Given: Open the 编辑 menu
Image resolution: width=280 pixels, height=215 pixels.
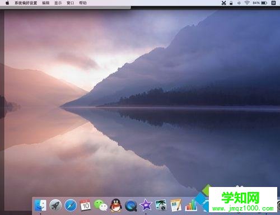Looking at the screenshot, I should pos(46,3).
